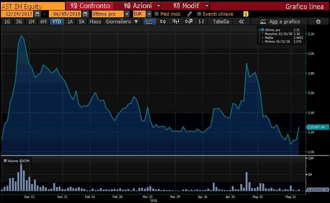Open end date calendar picker icon
This screenshot has width=330, height=203.
pos(85,14)
